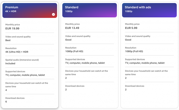
Task: Click the Standard with ads title text
Action: pos(138,7)
